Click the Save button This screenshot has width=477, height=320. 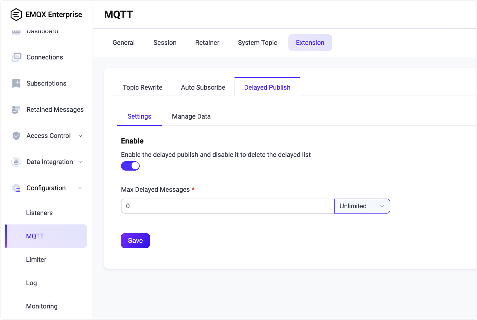135,241
